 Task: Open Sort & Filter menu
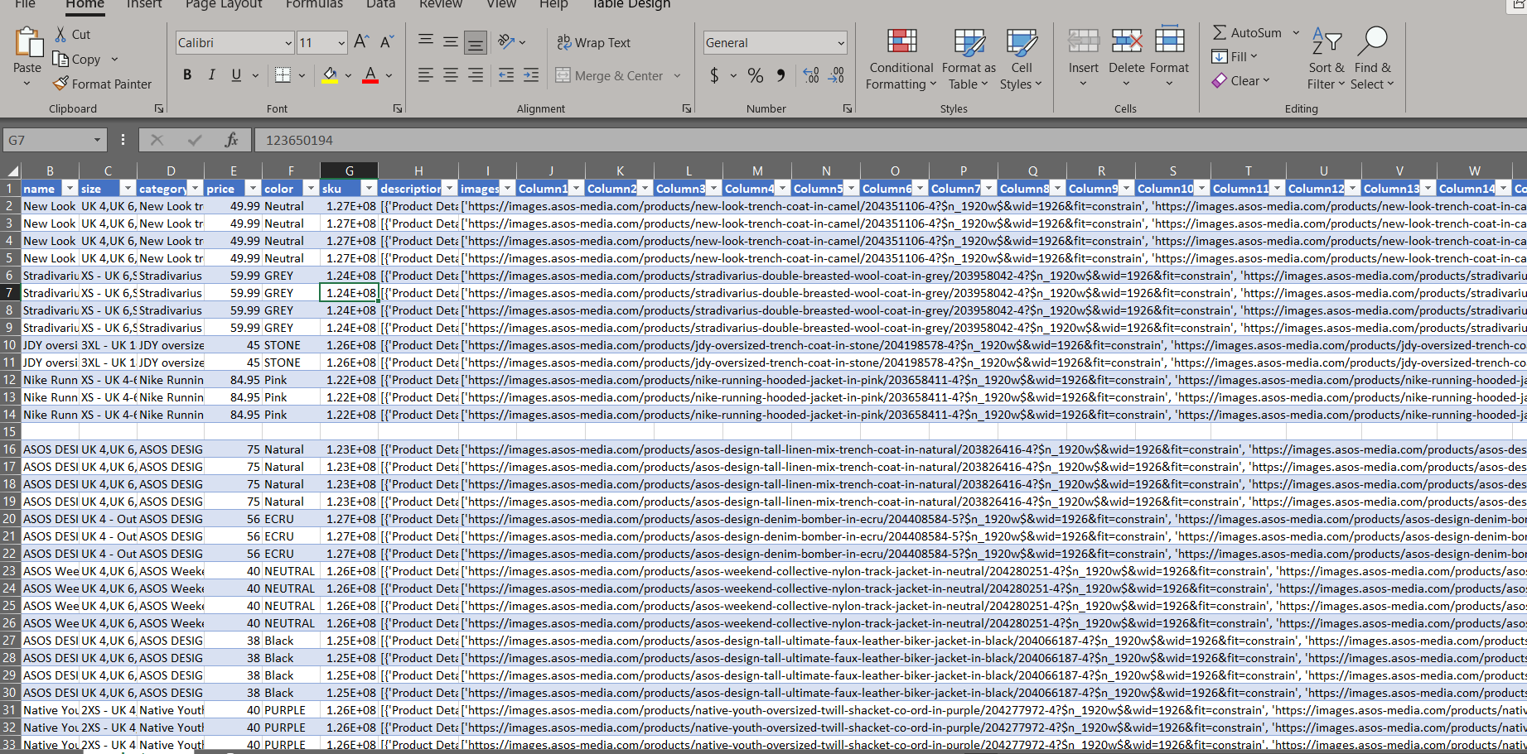[x=1326, y=58]
